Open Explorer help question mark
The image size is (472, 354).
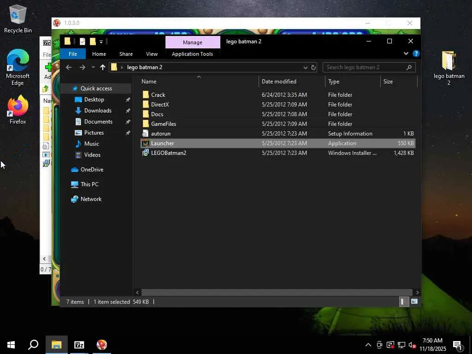tap(416, 53)
